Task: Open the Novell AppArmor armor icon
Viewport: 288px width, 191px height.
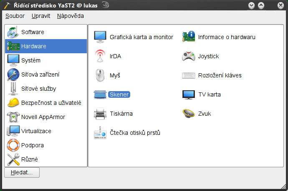Action: tap(13, 117)
